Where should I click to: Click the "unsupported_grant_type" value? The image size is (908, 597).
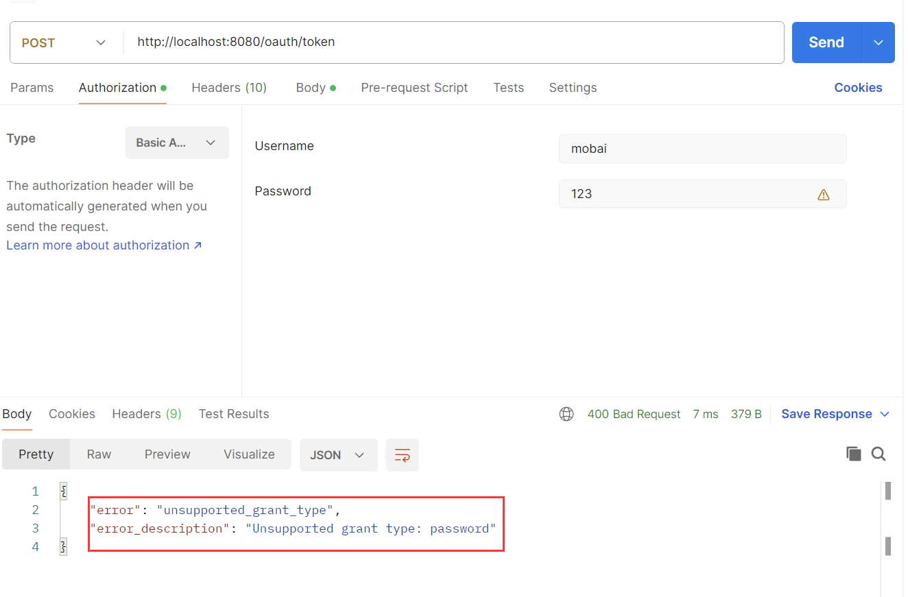click(246, 510)
